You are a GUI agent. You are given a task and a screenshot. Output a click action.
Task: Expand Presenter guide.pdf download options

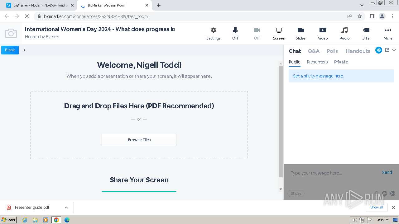[x=66, y=208]
